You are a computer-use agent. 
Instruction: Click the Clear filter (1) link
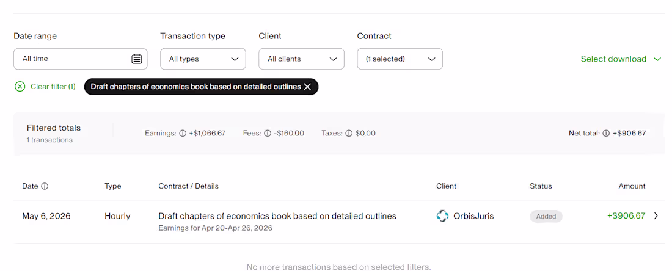[x=53, y=87]
